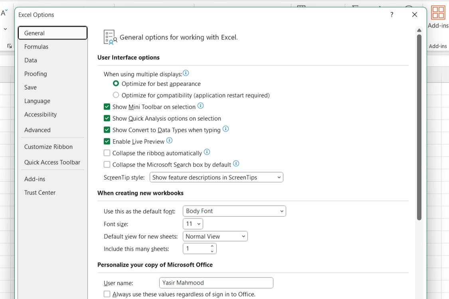Decrease the number of sheets with down arrow
The width and height of the screenshot is (449, 299).
coord(212,251)
